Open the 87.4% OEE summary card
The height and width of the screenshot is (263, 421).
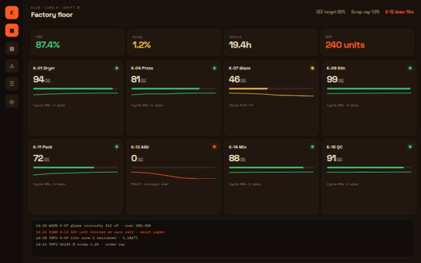77,42
